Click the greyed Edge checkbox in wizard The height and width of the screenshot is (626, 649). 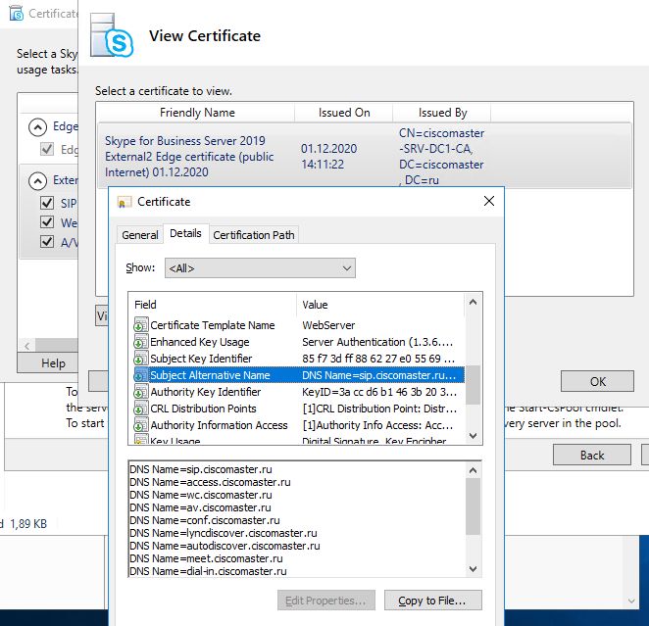tap(47, 149)
